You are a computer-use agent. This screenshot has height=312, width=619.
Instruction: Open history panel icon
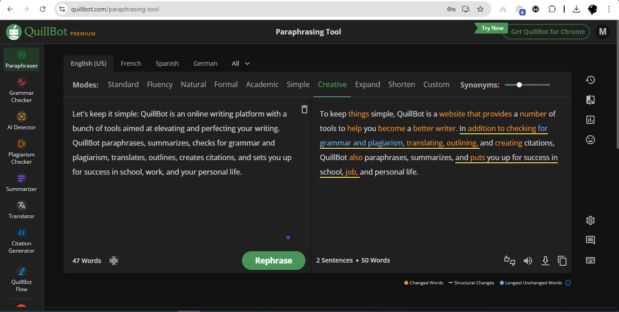point(590,80)
